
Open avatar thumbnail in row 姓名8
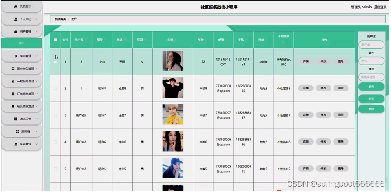173,88
